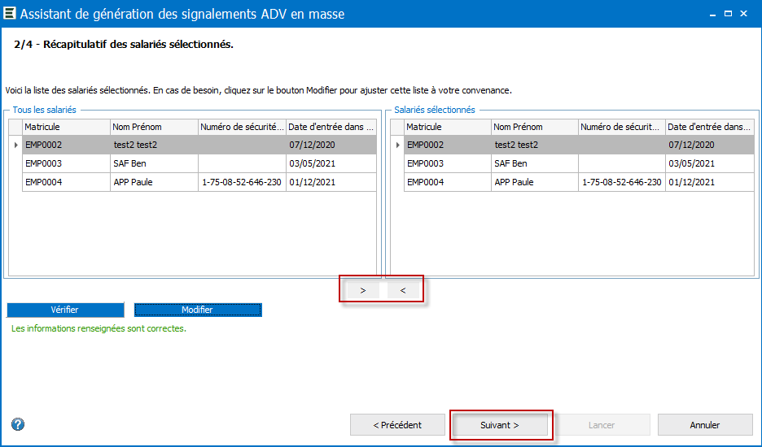Click Date d'entrée header in Salariés sélectionnés
The image size is (762, 447).
710,127
